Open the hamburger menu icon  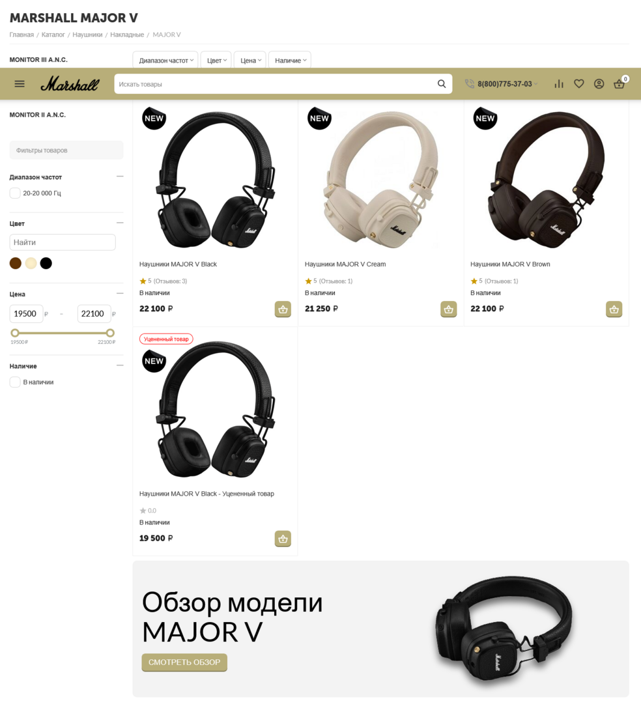pos(20,84)
